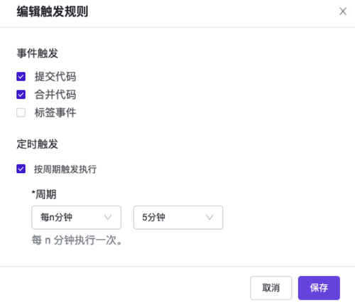Click the 取消 button
The height and width of the screenshot is (306, 355).
[271, 288]
